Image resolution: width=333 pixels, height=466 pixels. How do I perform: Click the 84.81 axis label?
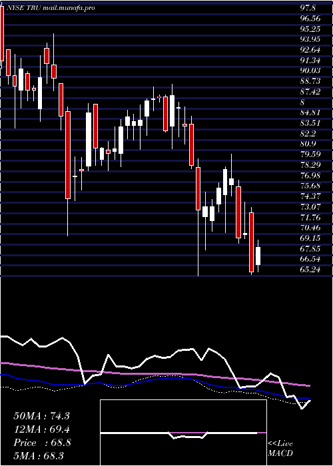click(x=310, y=113)
